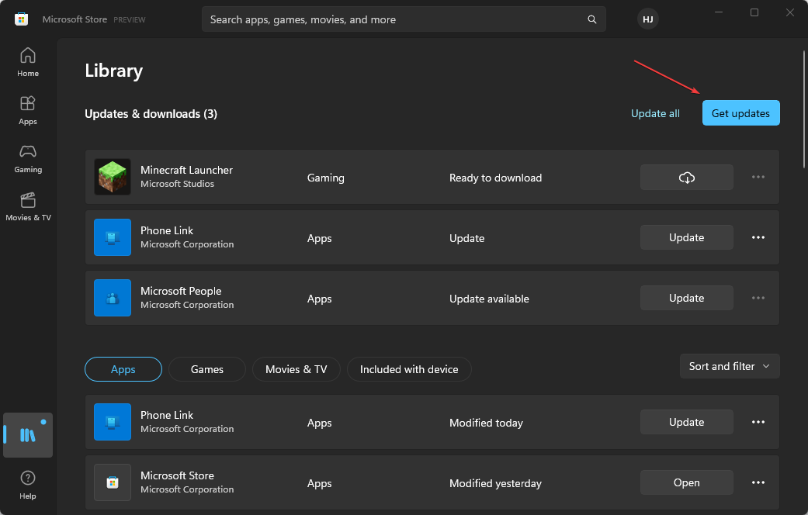Expand the Sort and filter dropdown
808x515 pixels.
[x=730, y=366]
